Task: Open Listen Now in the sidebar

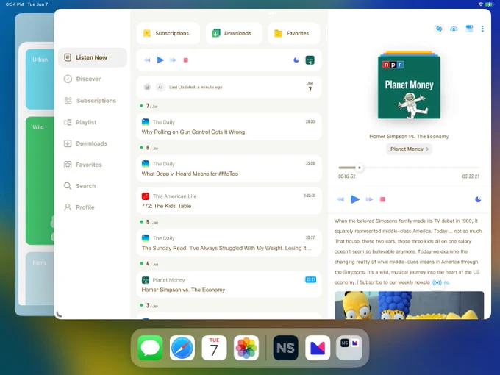Action: pyautogui.click(x=93, y=57)
